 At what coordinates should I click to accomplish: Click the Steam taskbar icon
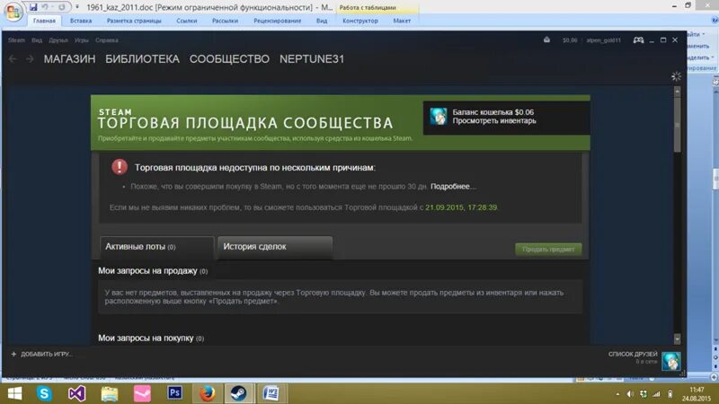[238, 393]
